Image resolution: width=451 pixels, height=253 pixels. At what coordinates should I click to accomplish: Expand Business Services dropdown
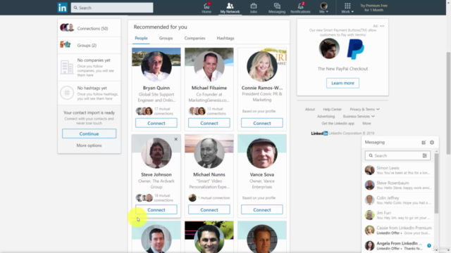359,117
